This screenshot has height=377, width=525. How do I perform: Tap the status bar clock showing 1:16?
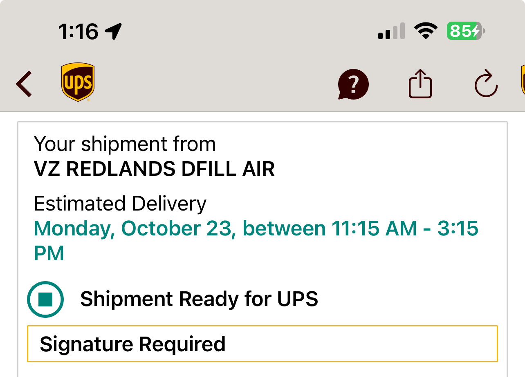[x=78, y=31]
